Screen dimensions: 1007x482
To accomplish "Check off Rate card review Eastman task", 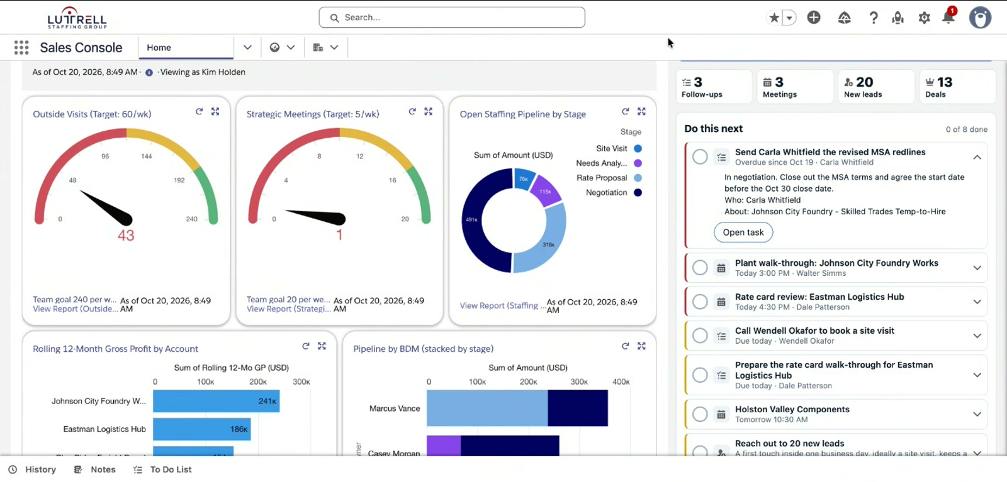I will pyautogui.click(x=700, y=302).
